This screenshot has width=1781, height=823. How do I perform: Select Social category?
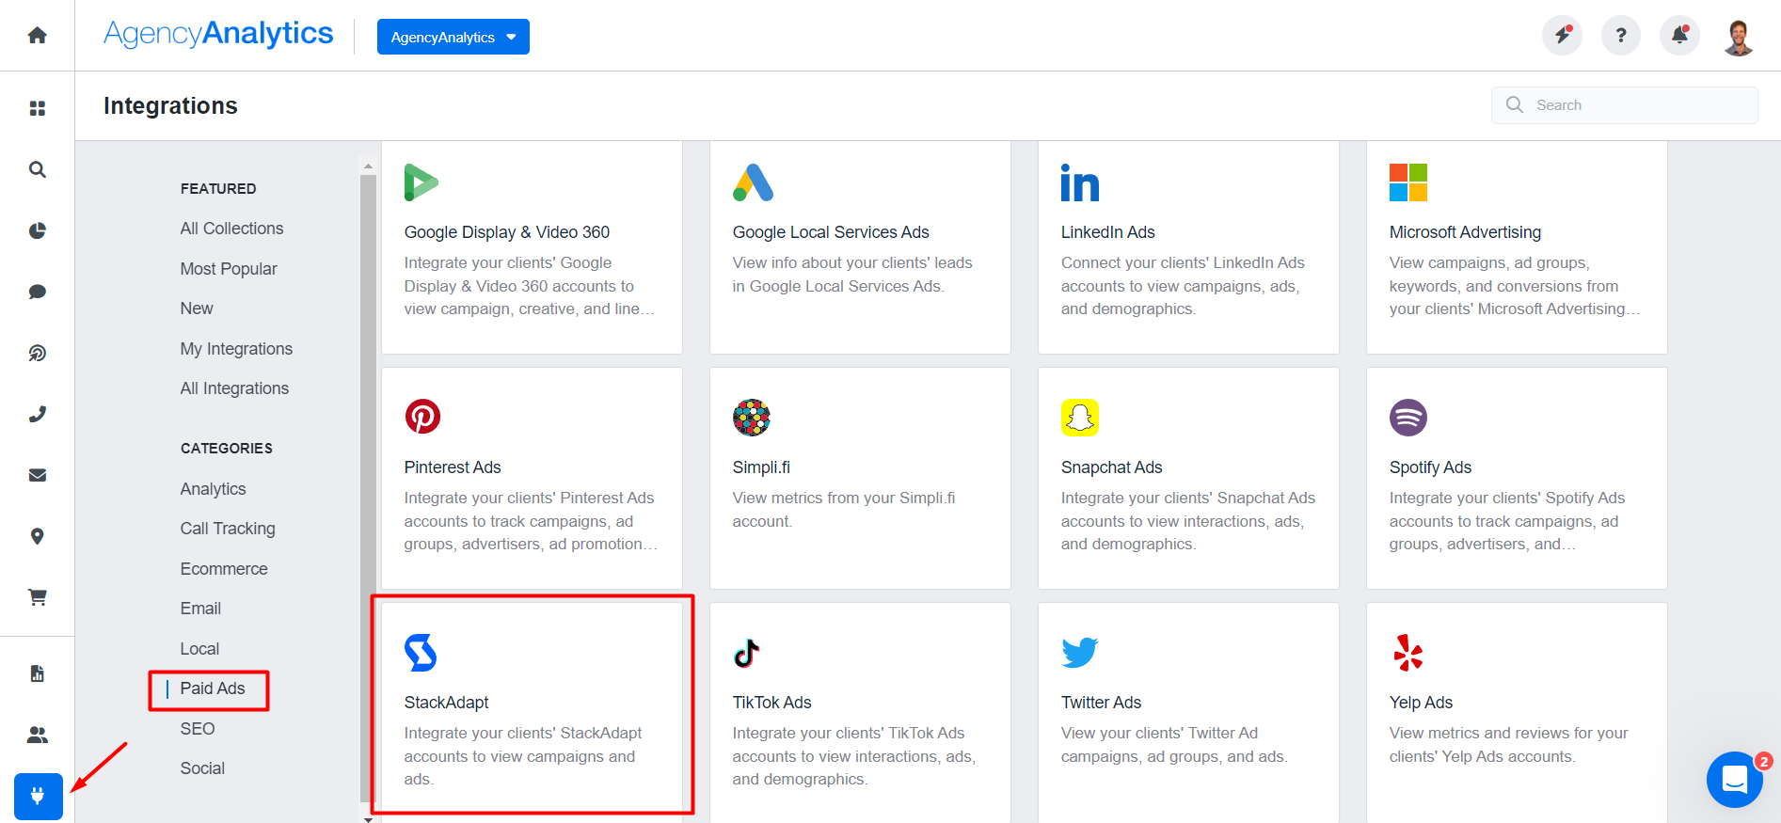pyautogui.click(x=202, y=768)
